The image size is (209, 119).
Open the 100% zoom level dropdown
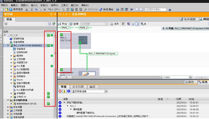coord(191,77)
